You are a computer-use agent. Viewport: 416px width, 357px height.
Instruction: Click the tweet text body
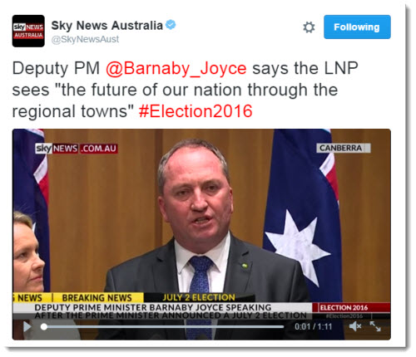[x=185, y=90]
